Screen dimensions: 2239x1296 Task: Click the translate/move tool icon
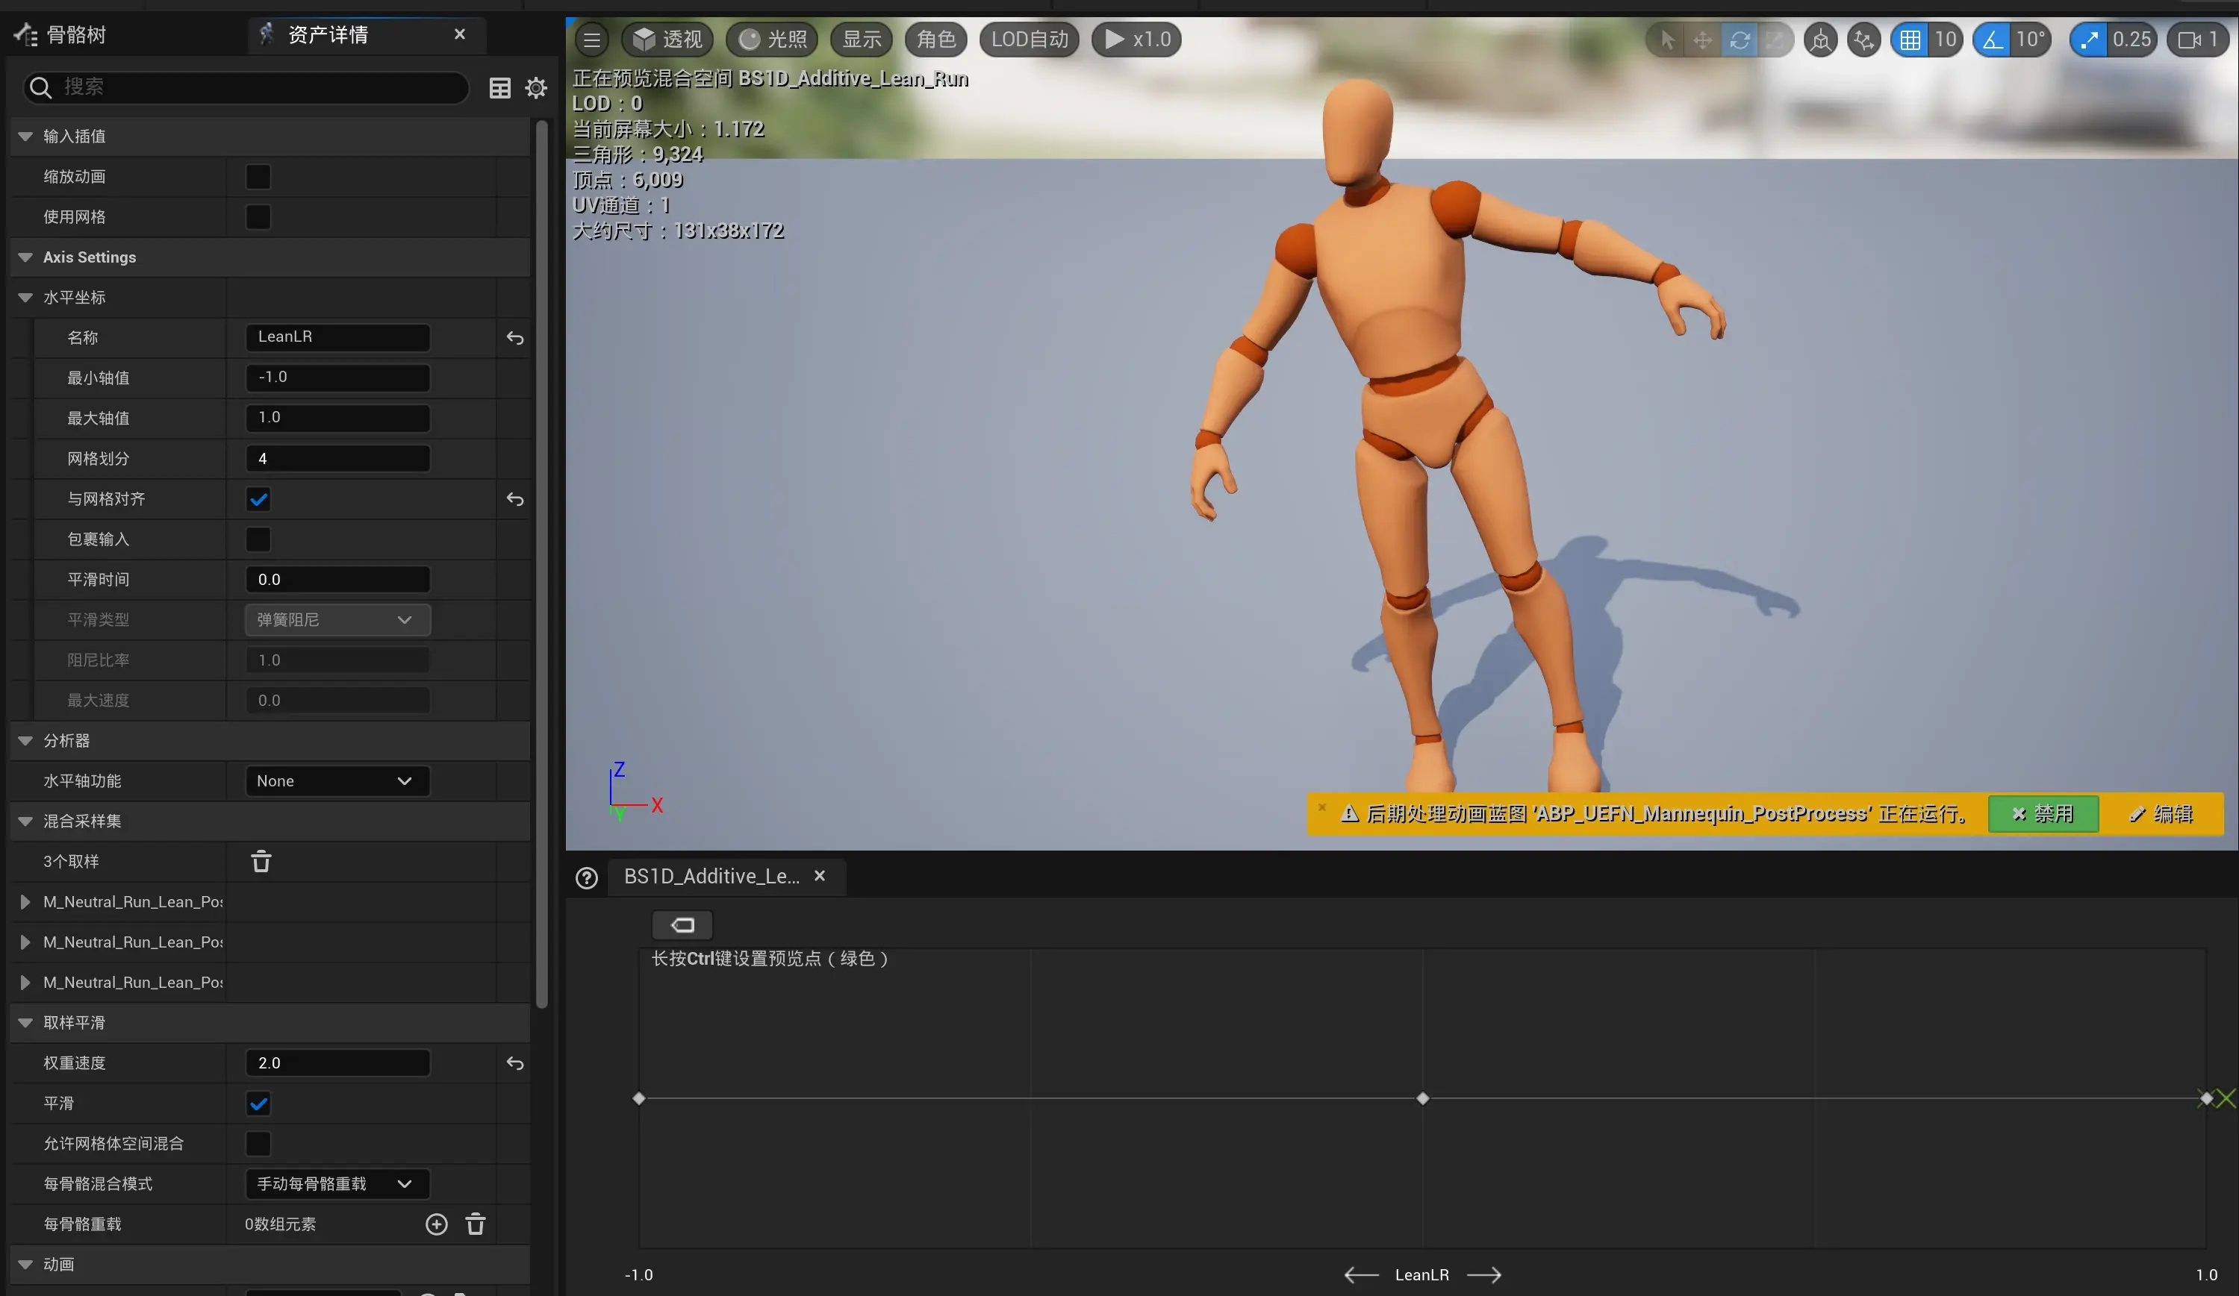pyautogui.click(x=1701, y=37)
